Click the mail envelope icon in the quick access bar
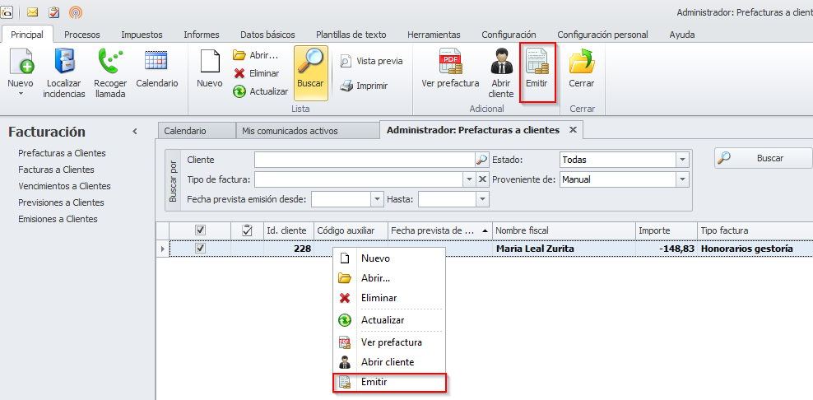Viewport: 813px width, 400px height. click(x=33, y=12)
